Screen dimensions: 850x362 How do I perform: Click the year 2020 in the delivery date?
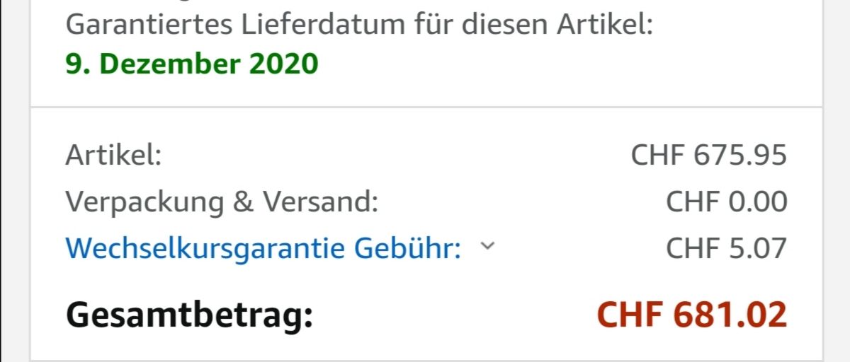(283, 64)
